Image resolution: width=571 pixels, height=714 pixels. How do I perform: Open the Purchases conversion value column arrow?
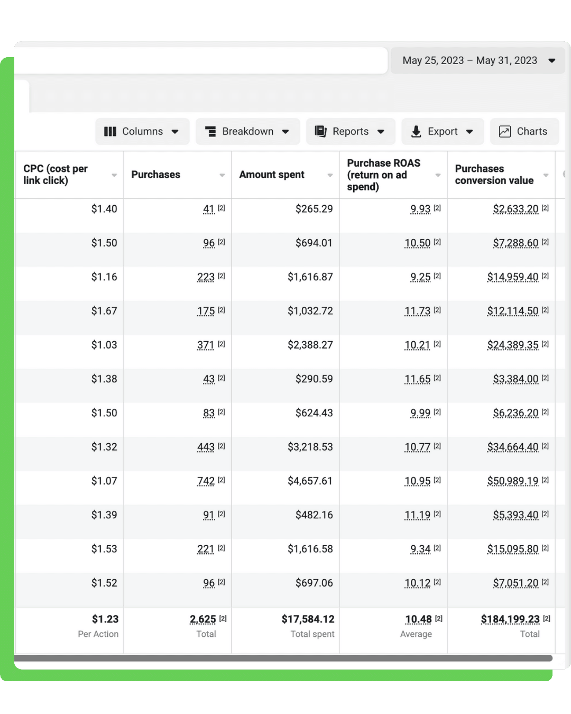(x=546, y=175)
